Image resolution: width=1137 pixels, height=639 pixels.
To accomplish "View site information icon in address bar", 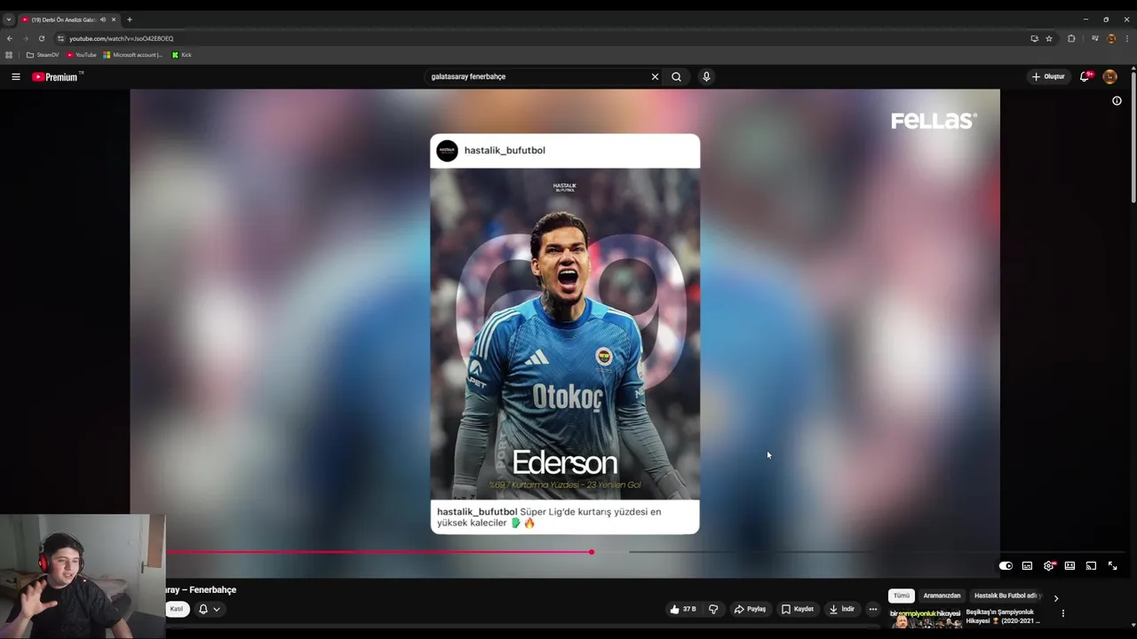I will [60, 39].
